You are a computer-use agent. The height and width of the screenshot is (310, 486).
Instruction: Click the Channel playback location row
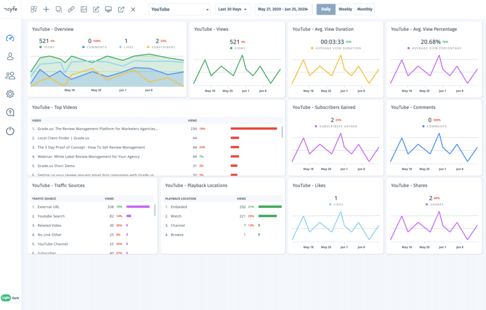(x=223, y=225)
